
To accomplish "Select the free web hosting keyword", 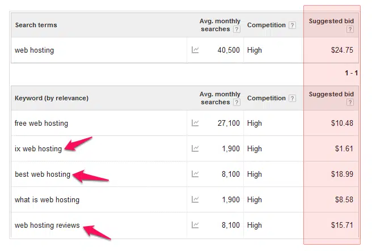I will tap(41, 124).
